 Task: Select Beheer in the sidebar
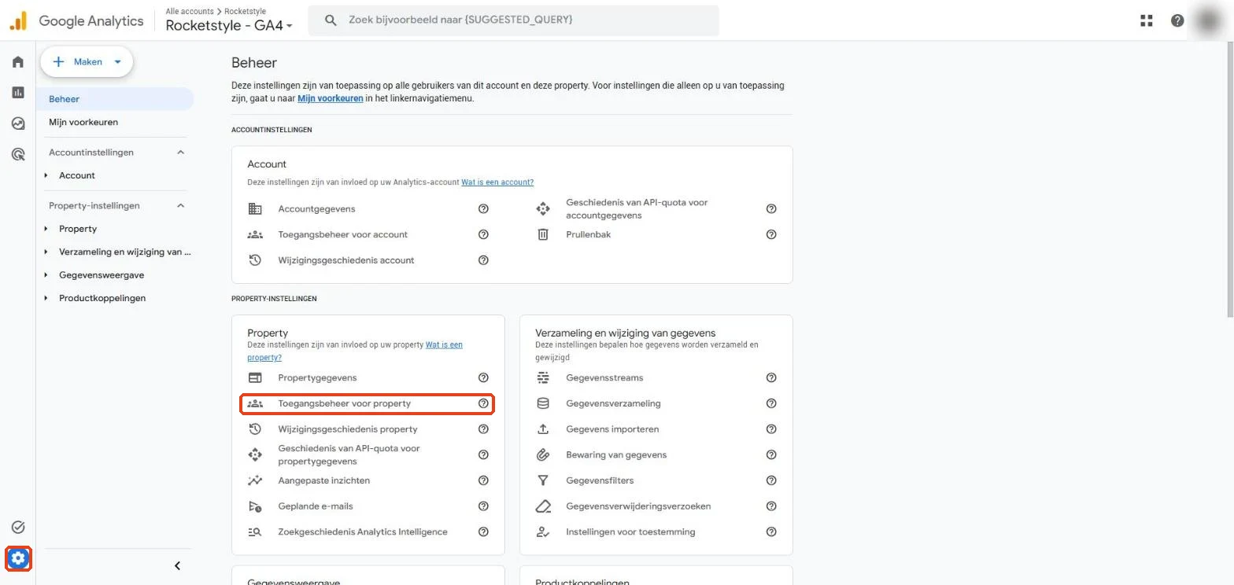point(115,99)
